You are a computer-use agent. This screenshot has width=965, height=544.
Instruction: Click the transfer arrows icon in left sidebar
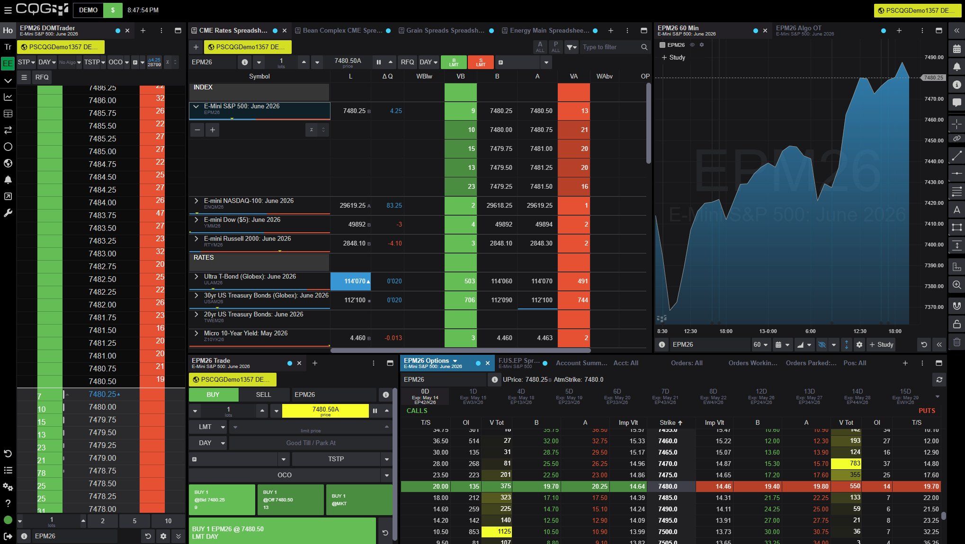8,130
